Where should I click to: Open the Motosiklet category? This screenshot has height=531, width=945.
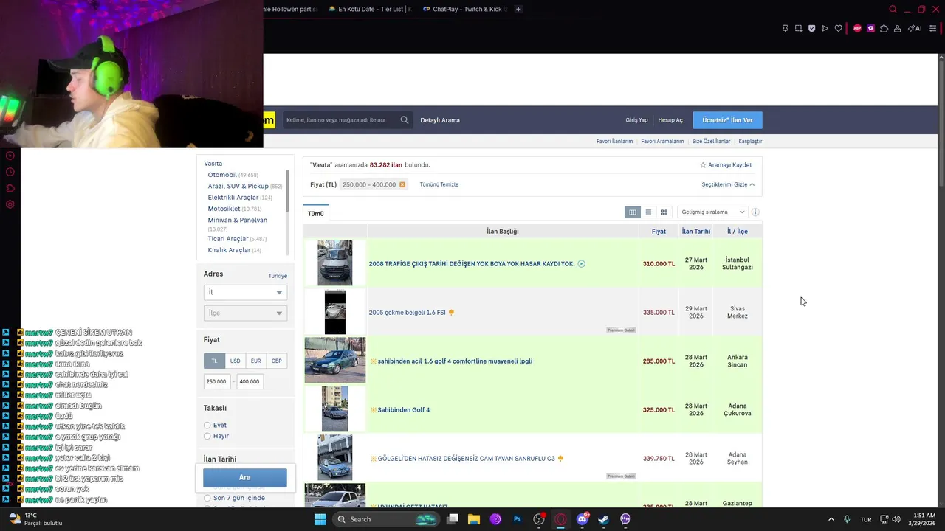click(x=224, y=209)
